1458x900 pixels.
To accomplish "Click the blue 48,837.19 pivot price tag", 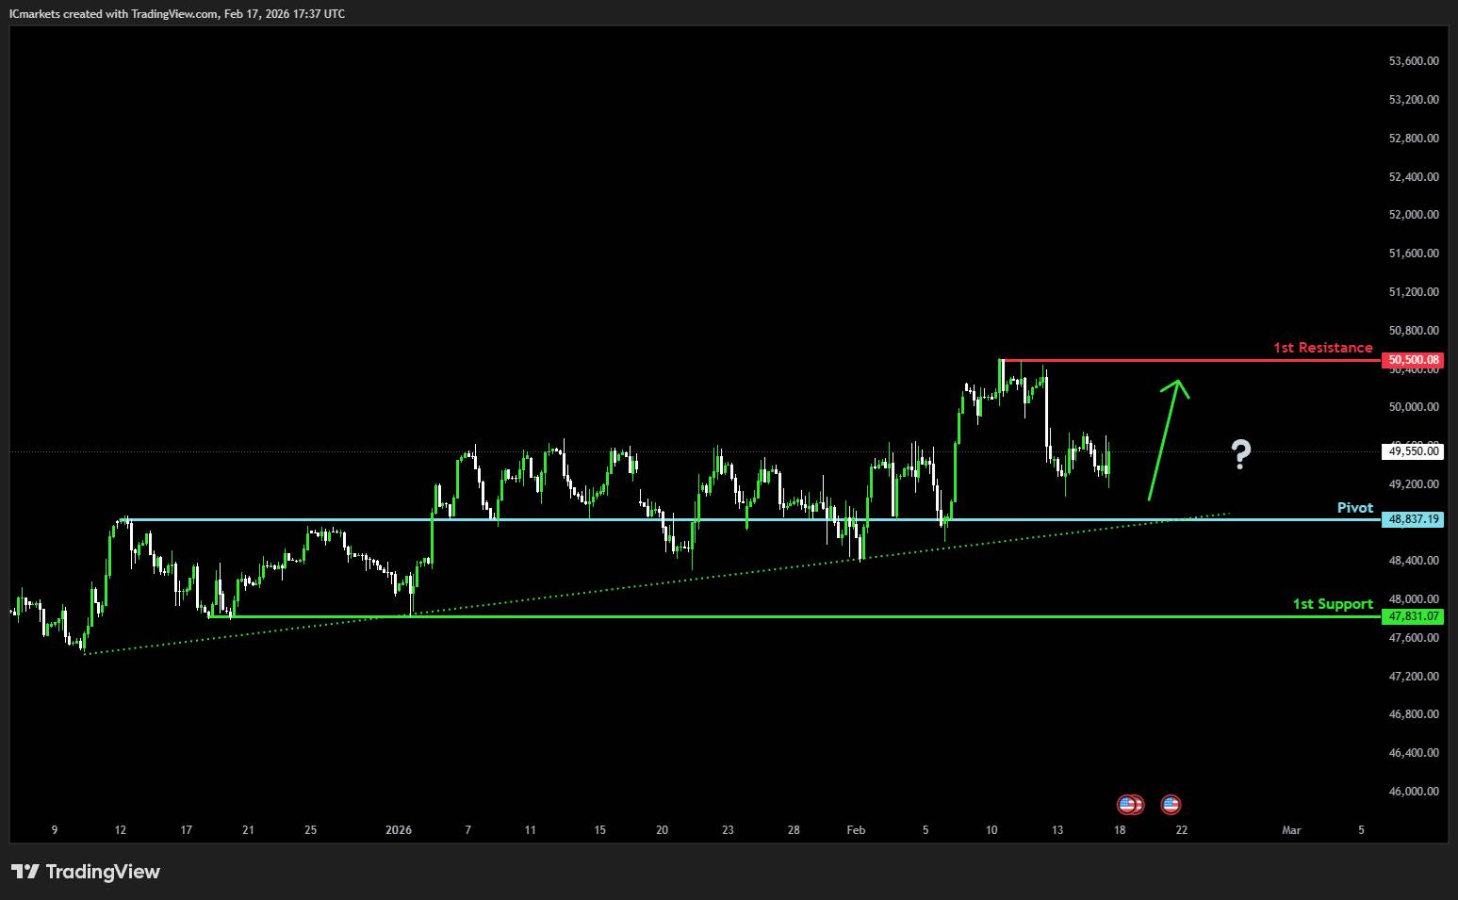I will click(1413, 519).
